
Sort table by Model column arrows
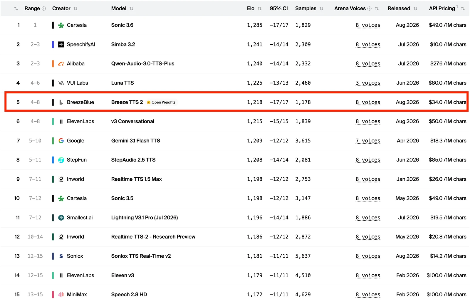[131, 9]
